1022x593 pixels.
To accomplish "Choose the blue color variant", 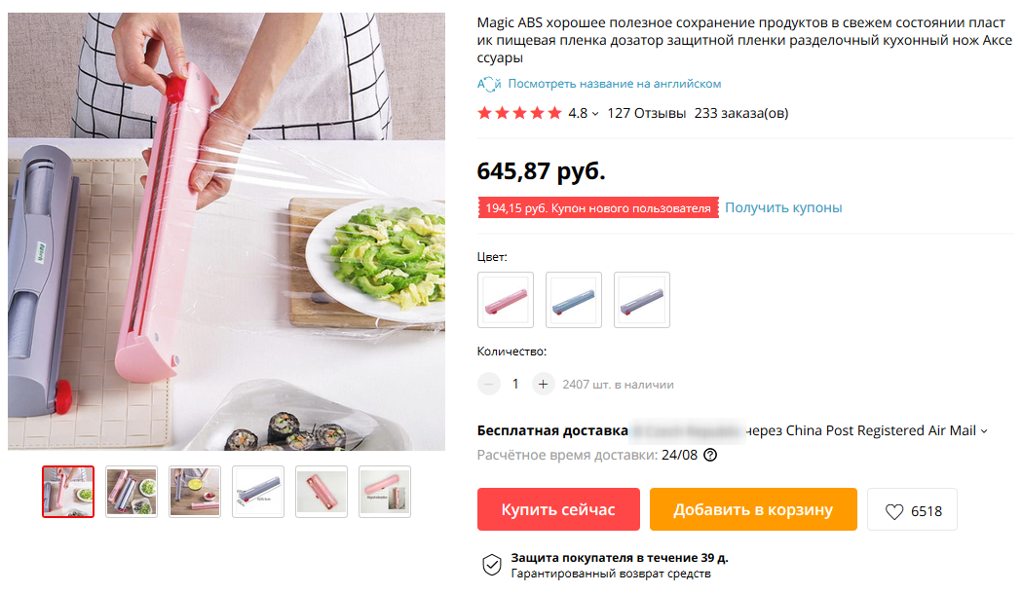I will 574,300.
